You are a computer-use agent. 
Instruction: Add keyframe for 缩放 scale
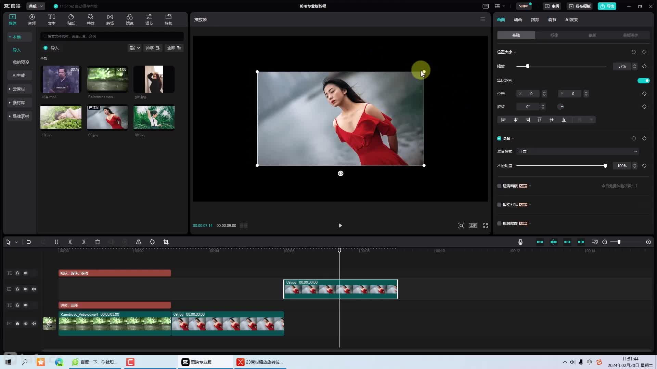644,66
